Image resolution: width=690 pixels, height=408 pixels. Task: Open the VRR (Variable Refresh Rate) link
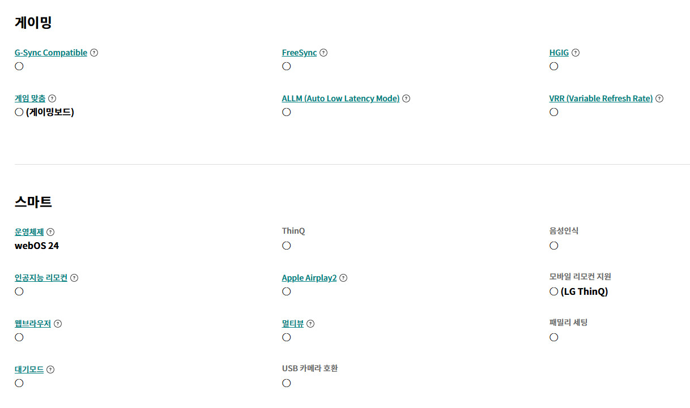pyautogui.click(x=600, y=98)
